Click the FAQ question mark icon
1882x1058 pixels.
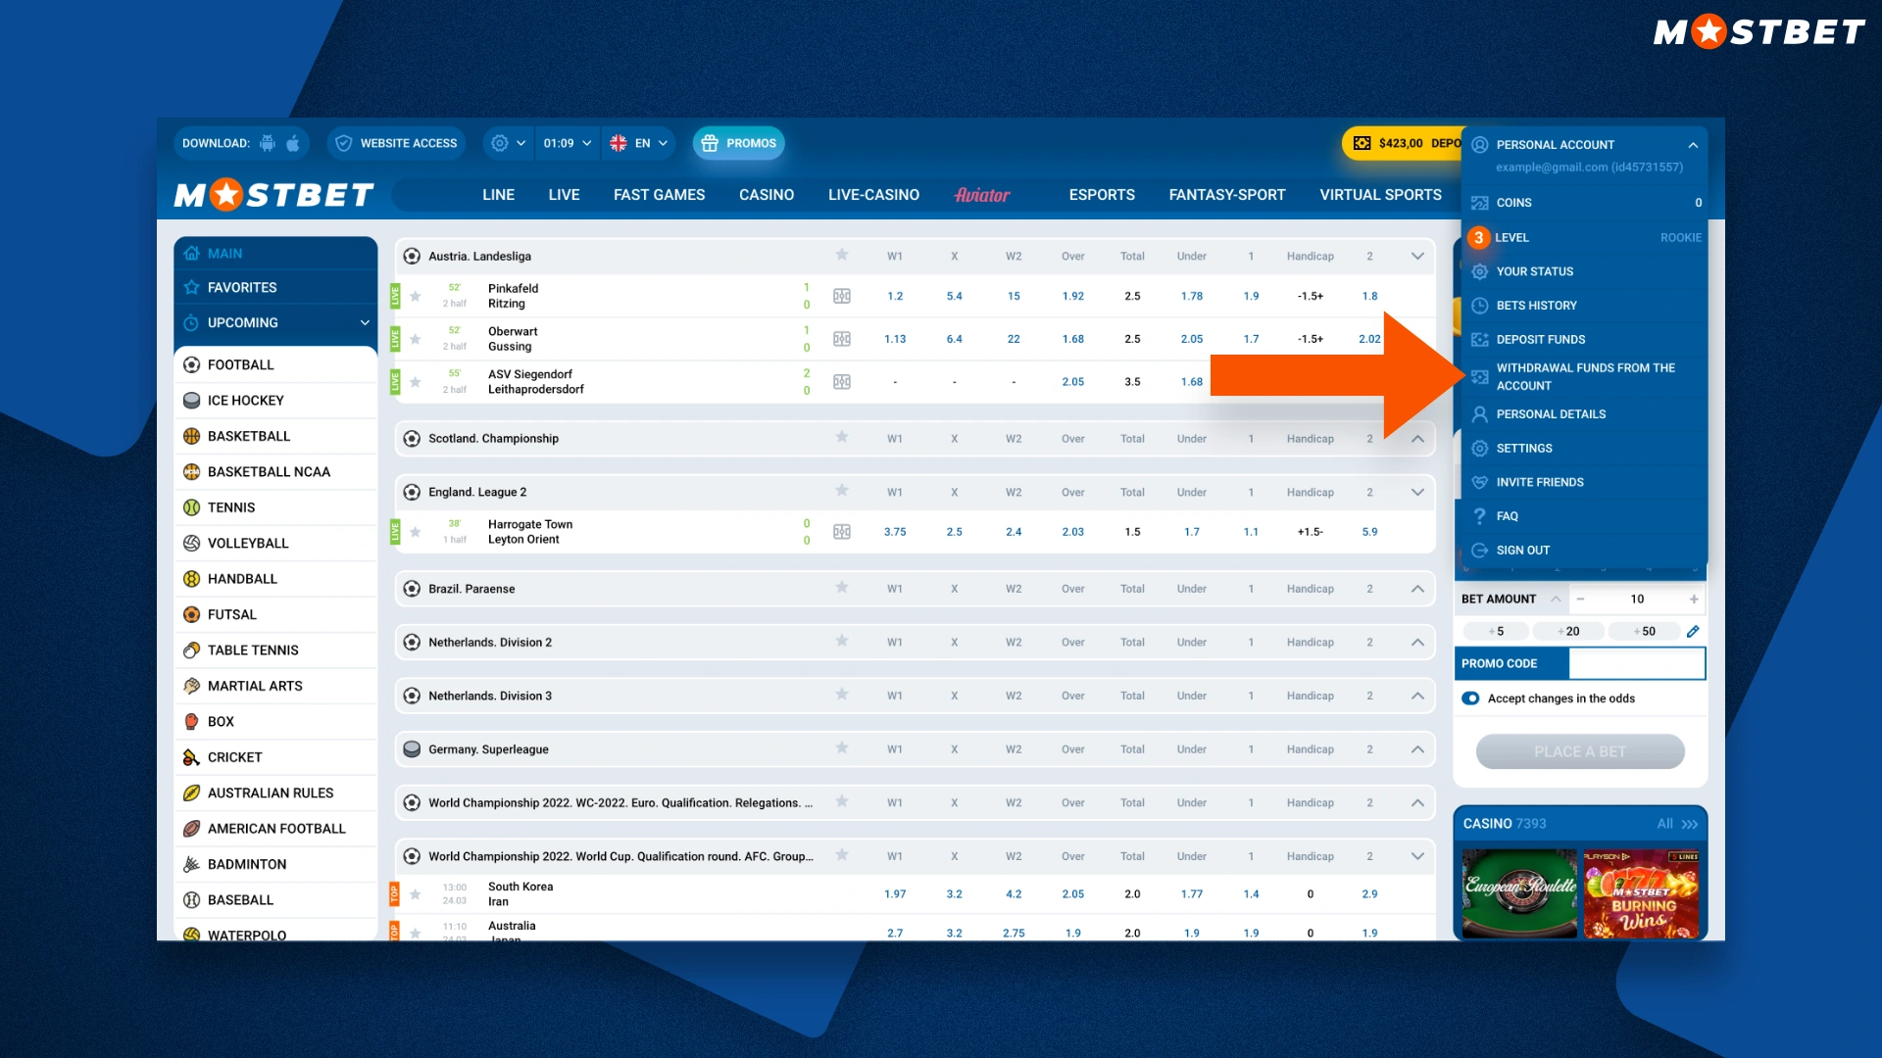(x=1480, y=516)
